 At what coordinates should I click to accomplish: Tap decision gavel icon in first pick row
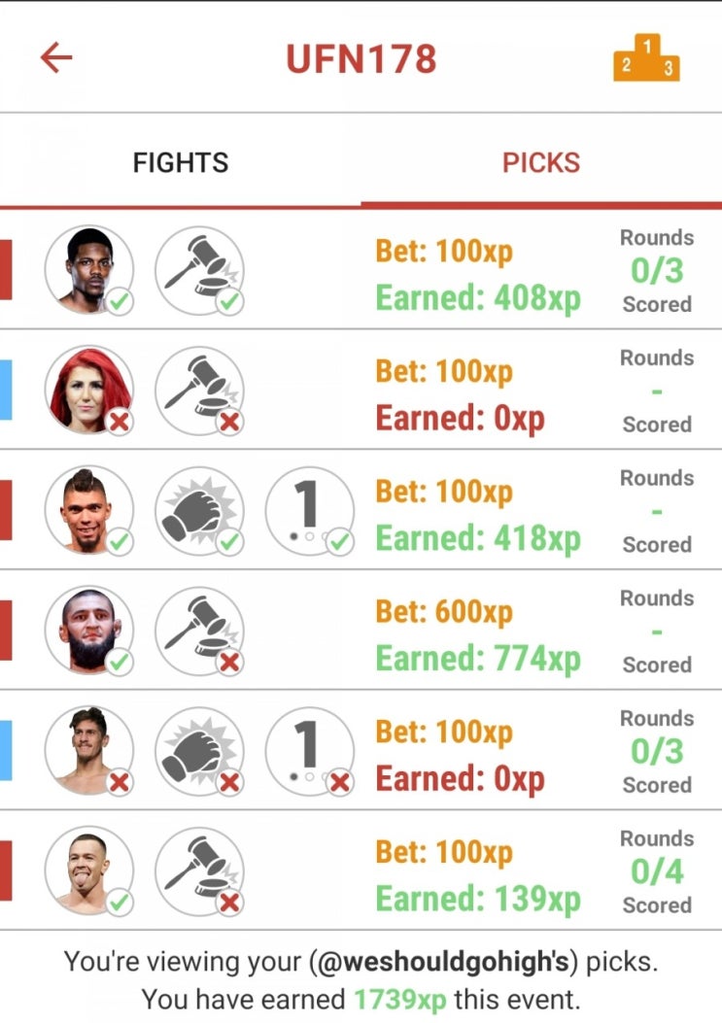point(200,271)
